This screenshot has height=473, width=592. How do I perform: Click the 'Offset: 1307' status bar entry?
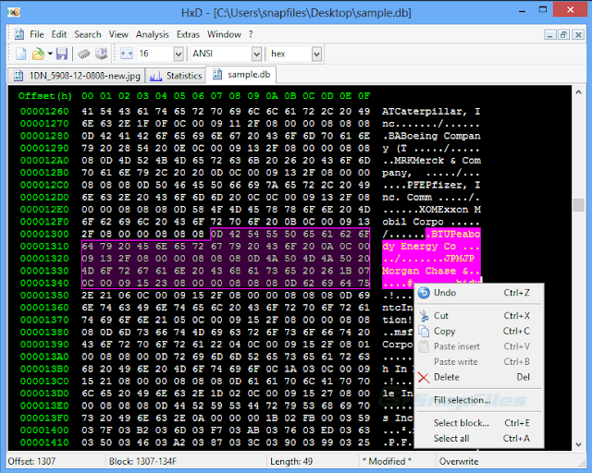[x=31, y=461]
